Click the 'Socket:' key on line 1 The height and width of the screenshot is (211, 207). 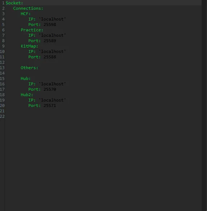pyautogui.click(x=14, y=3)
